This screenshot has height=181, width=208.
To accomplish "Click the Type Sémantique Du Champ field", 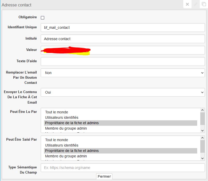I will [x=123, y=168].
